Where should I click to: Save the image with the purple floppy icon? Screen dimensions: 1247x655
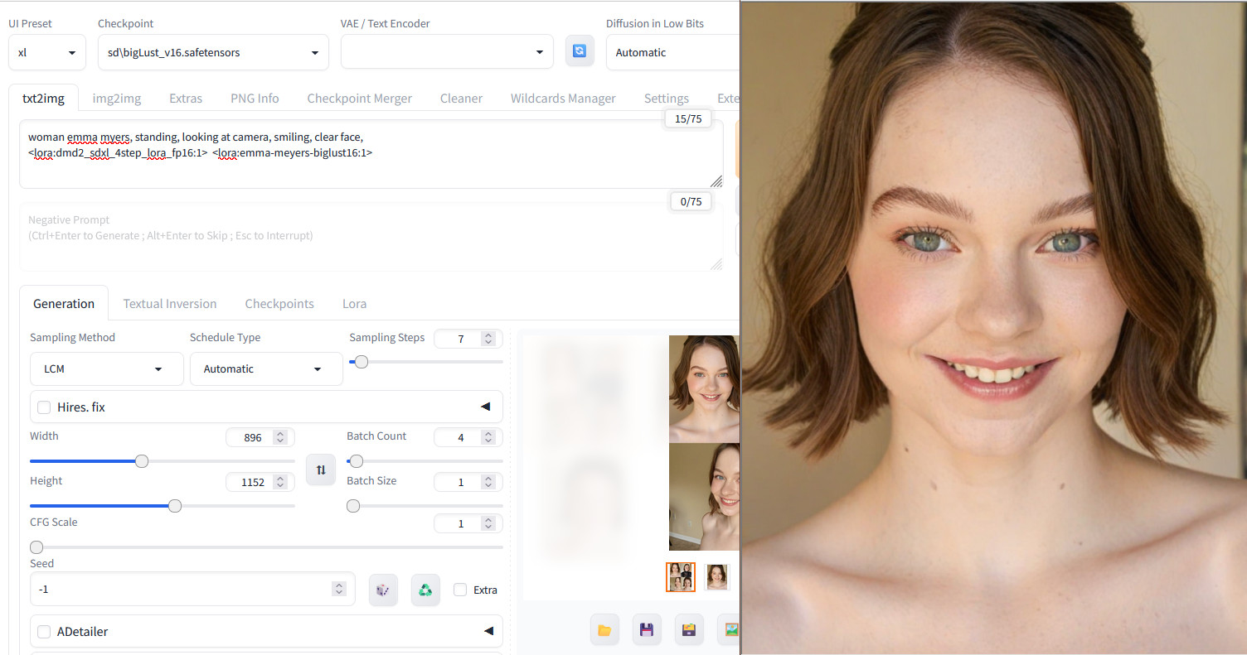pos(647,630)
